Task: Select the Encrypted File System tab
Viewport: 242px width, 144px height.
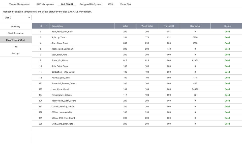Action: pyautogui.click(x=90, y=4)
